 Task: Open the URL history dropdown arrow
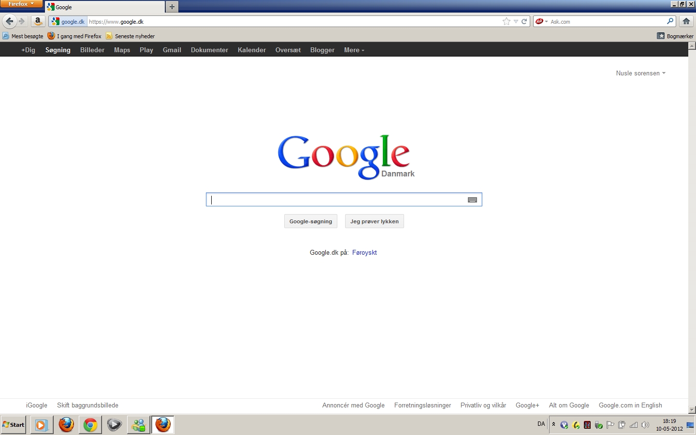pos(516,21)
